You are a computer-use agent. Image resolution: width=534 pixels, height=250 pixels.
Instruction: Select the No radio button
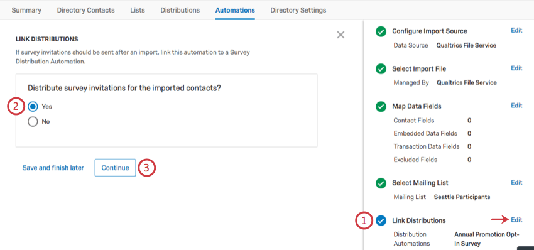[x=33, y=122]
